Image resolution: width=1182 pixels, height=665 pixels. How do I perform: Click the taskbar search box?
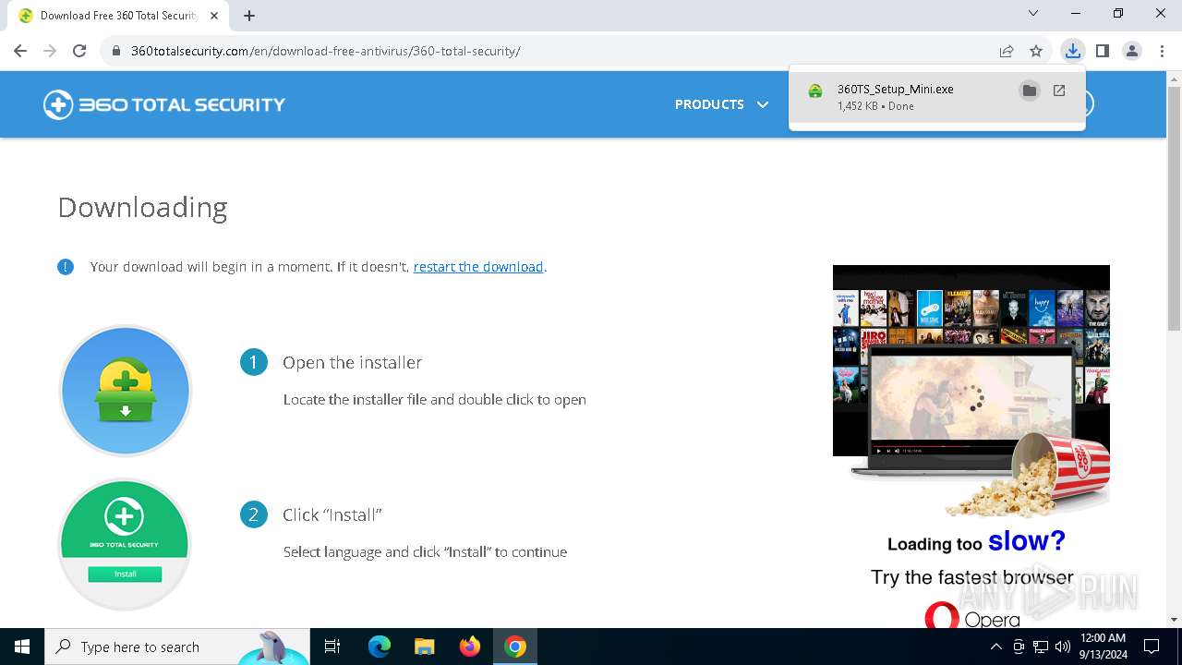tap(177, 647)
